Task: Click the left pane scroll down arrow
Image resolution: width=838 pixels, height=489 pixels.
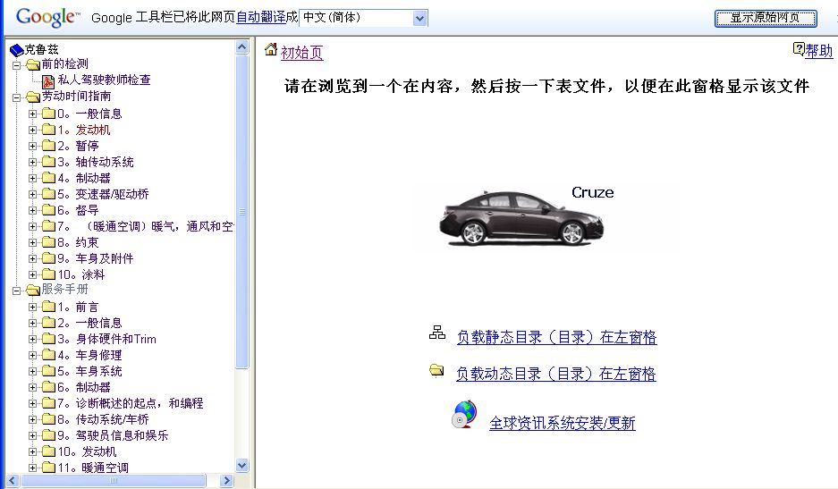Action: point(242,466)
